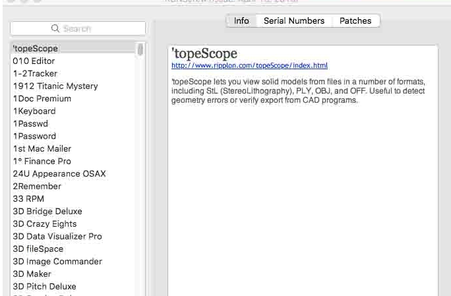Select the 3D Pitch Deluxe entry
Screen dimensions: 451x296
(73, 286)
